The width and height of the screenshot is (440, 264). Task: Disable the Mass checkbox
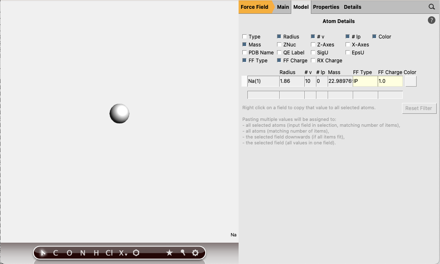pyautogui.click(x=244, y=44)
